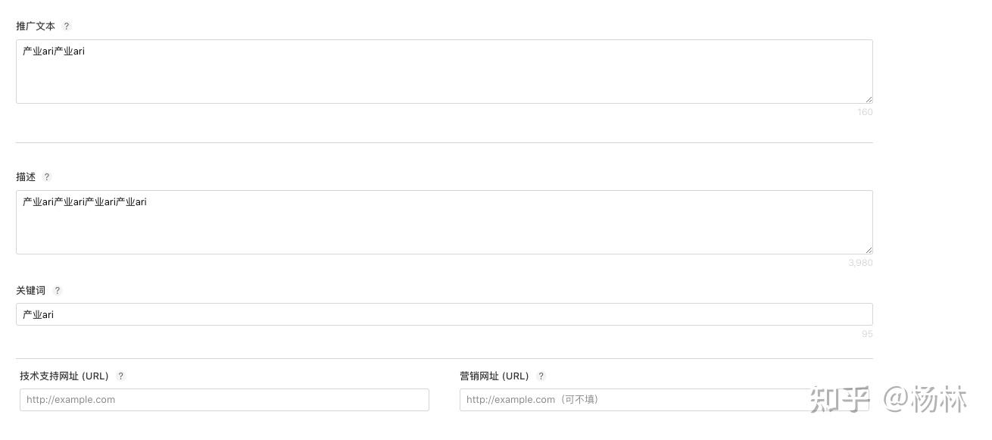Click the 推广文本 field label

tap(36, 26)
